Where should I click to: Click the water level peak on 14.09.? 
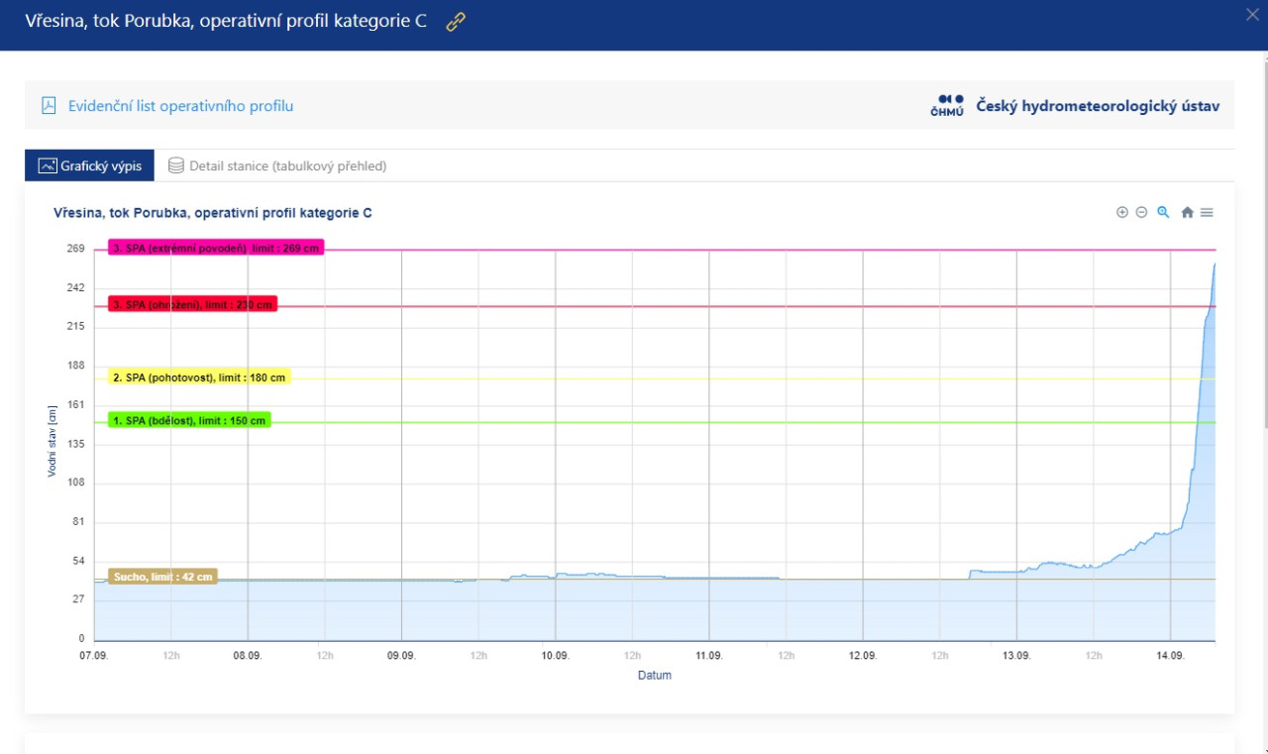tap(1215, 264)
